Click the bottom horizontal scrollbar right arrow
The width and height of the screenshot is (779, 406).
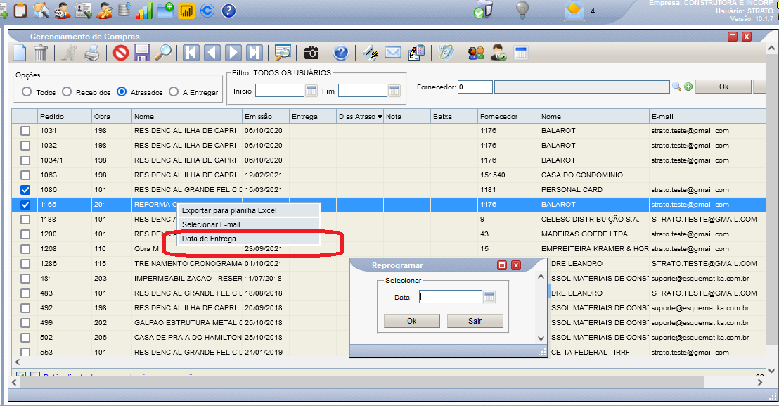coord(759,383)
